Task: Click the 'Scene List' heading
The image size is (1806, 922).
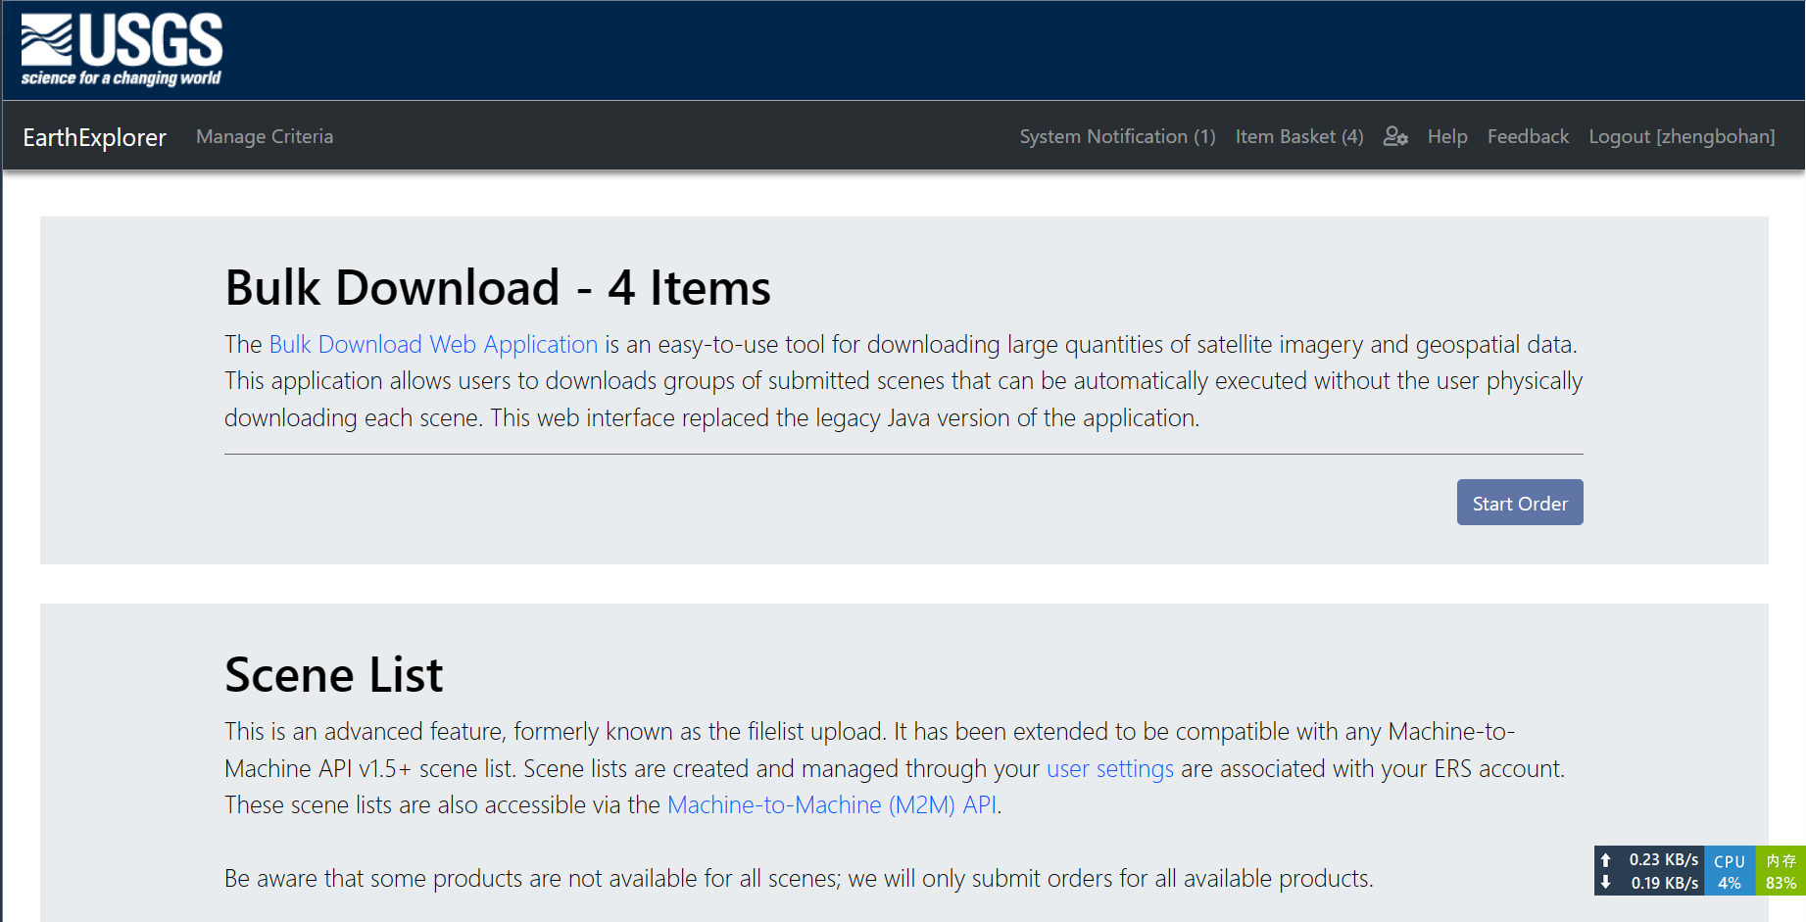Action: coord(334,675)
